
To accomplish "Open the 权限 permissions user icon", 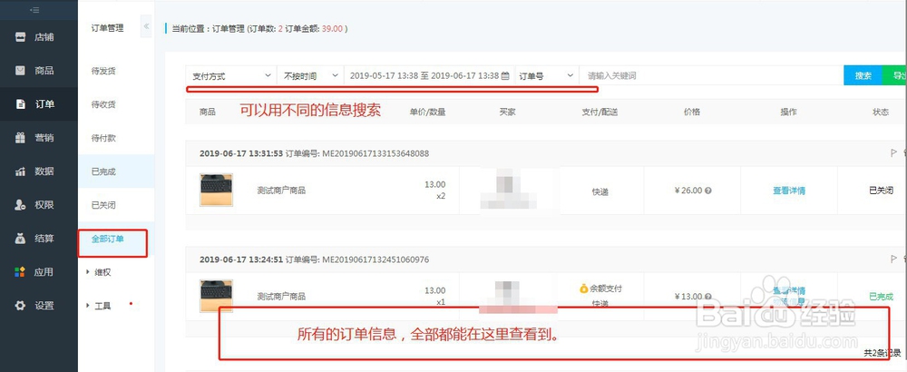I will pos(20,205).
